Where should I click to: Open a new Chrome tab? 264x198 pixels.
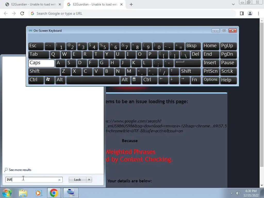[131, 5]
